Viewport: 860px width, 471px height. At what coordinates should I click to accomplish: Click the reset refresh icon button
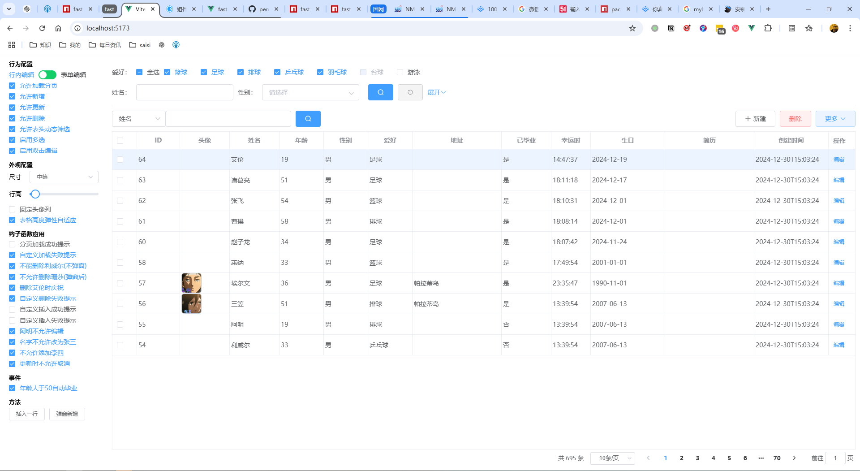pos(410,92)
